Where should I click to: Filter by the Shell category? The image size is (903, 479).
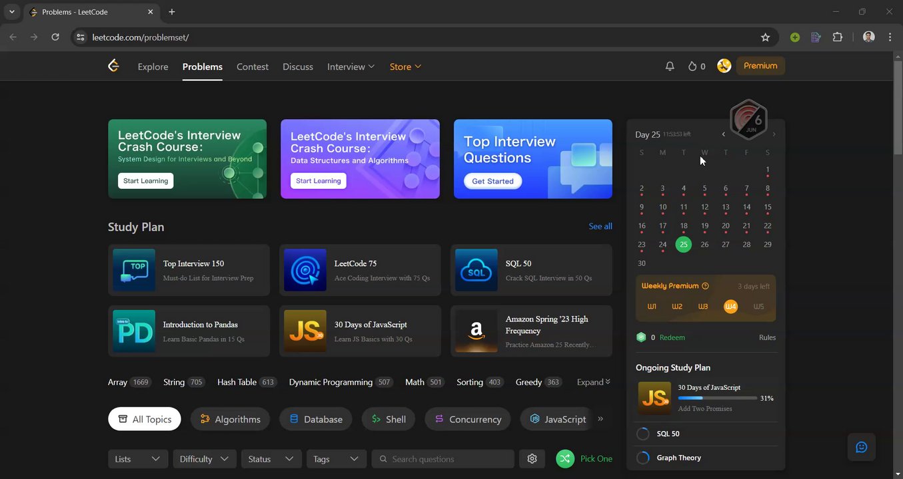[389, 419]
